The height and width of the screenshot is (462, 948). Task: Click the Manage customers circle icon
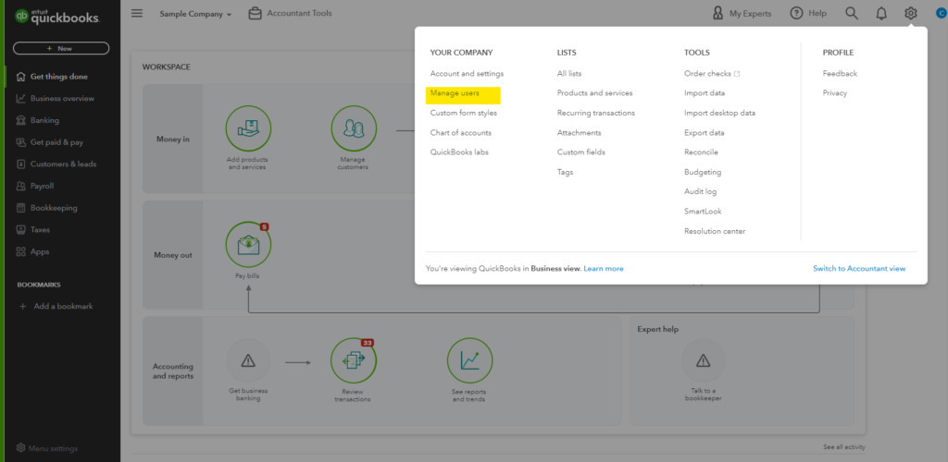[x=354, y=128]
